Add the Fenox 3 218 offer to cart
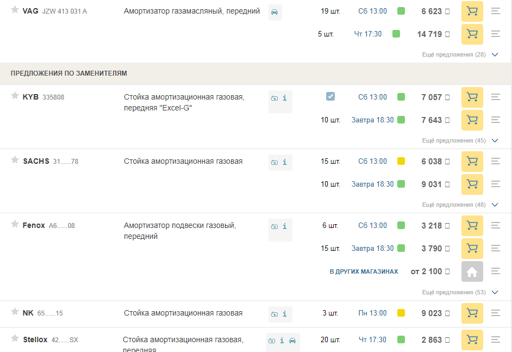Screen dimensions: 512x352 tap(472, 226)
